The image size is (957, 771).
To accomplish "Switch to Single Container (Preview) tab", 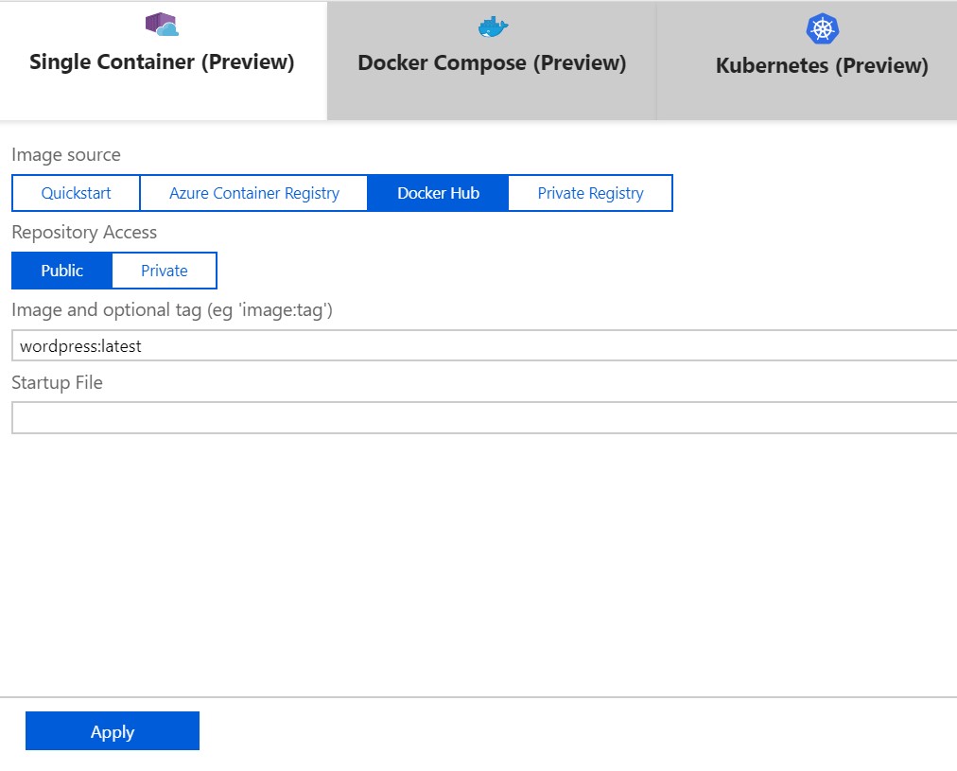I will point(163,62).
